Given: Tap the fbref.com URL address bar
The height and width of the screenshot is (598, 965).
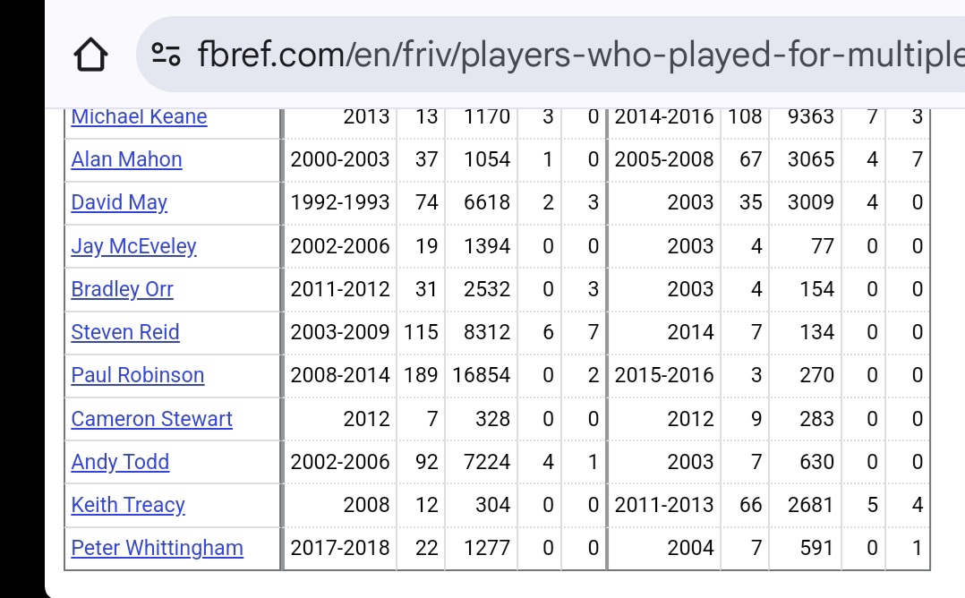Looking at the screenshot, I should click(x=555, y=56).
